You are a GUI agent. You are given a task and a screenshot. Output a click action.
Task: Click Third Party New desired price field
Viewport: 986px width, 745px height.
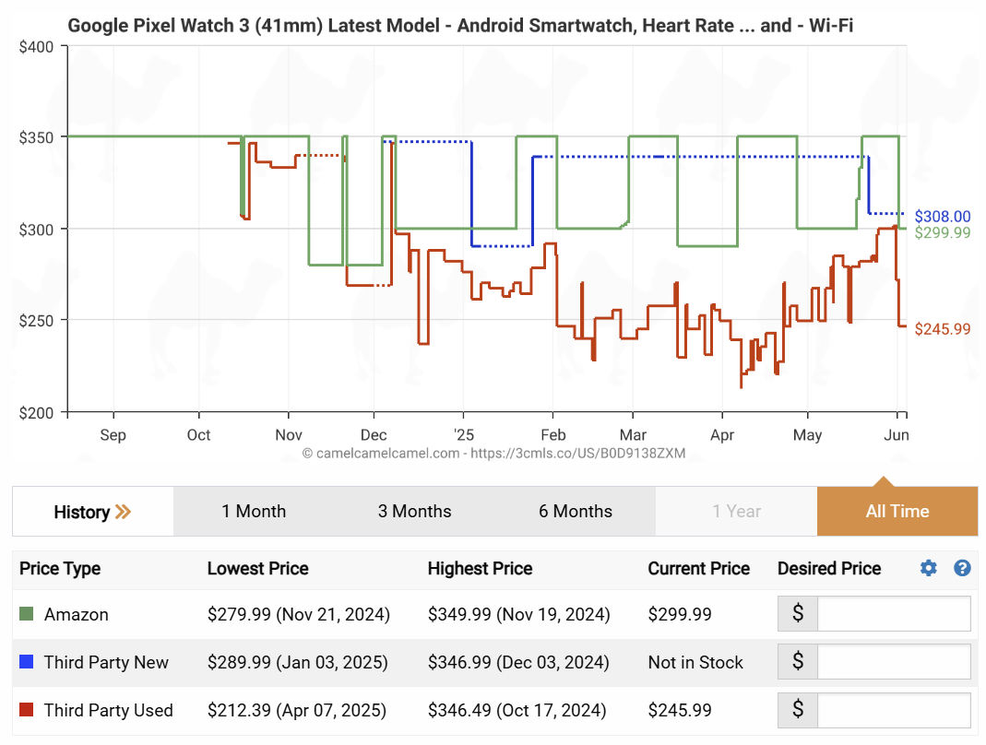point(894,662)
